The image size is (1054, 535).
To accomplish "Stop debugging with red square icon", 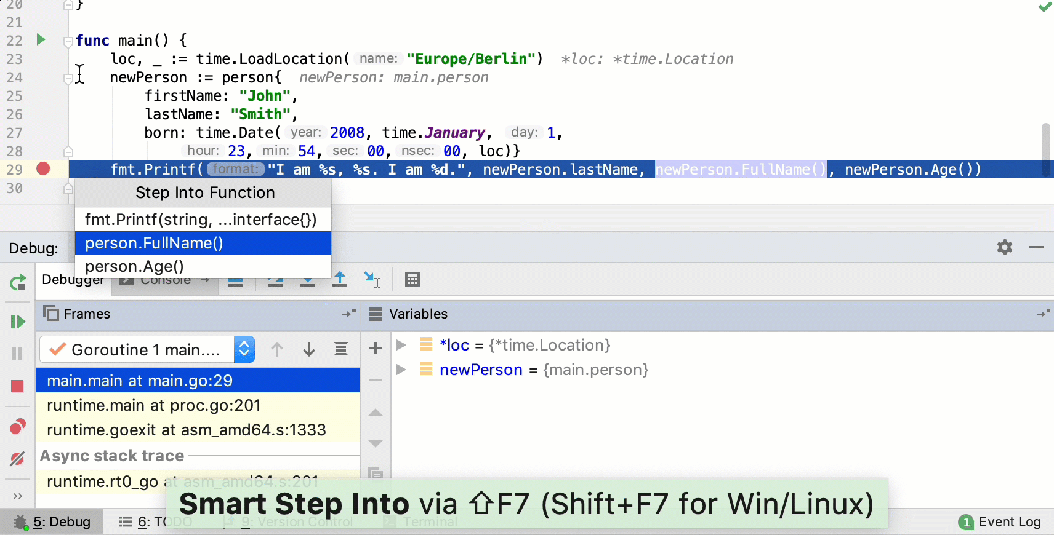I will coord(17,386).
